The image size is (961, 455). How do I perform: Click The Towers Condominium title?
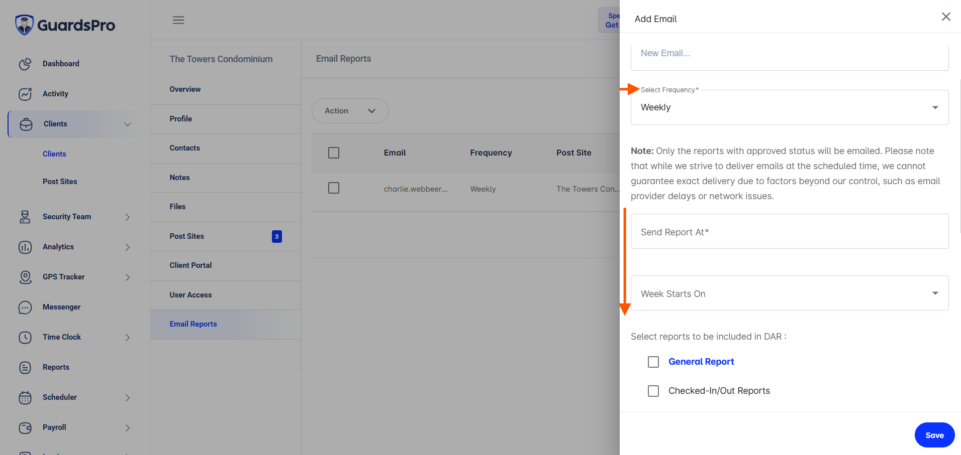(x=221, y=59)
